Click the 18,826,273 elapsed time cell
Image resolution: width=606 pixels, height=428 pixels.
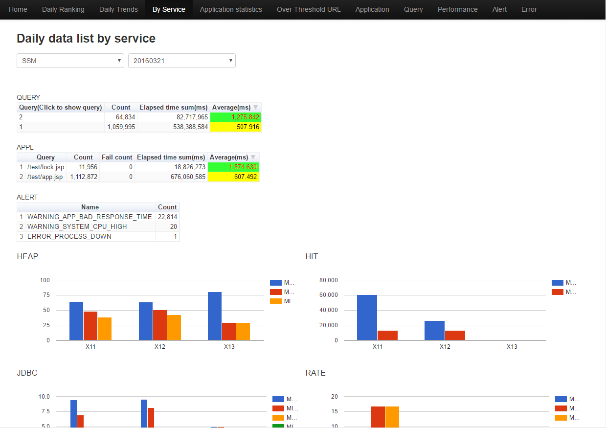[x=171, y=167]
